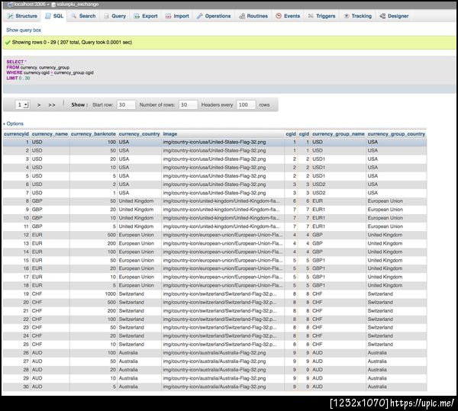The height and width of the screenshot is (411, 458).
Task: Open the page number dropdown
Action: point(22,104)
